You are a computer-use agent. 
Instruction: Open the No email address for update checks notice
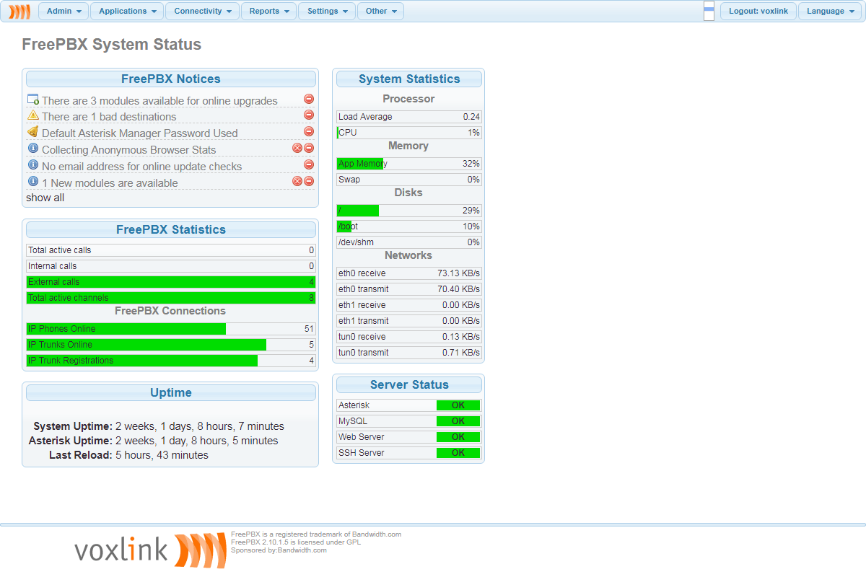tap(142, 167)
